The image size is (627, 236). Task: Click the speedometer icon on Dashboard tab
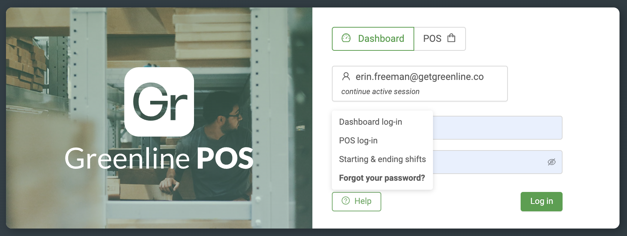coord(346,38)
